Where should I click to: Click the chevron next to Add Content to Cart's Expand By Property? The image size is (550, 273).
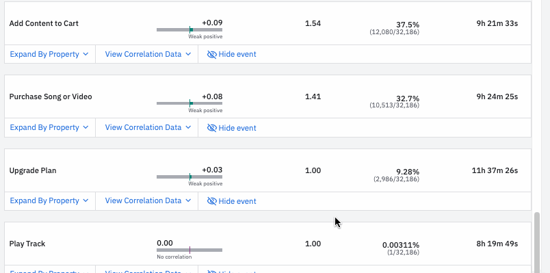click(86, 54)
